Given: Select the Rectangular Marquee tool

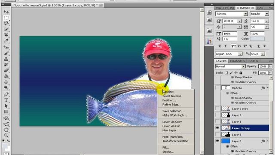Looking at the screenshot, I should tap(6, 18).
